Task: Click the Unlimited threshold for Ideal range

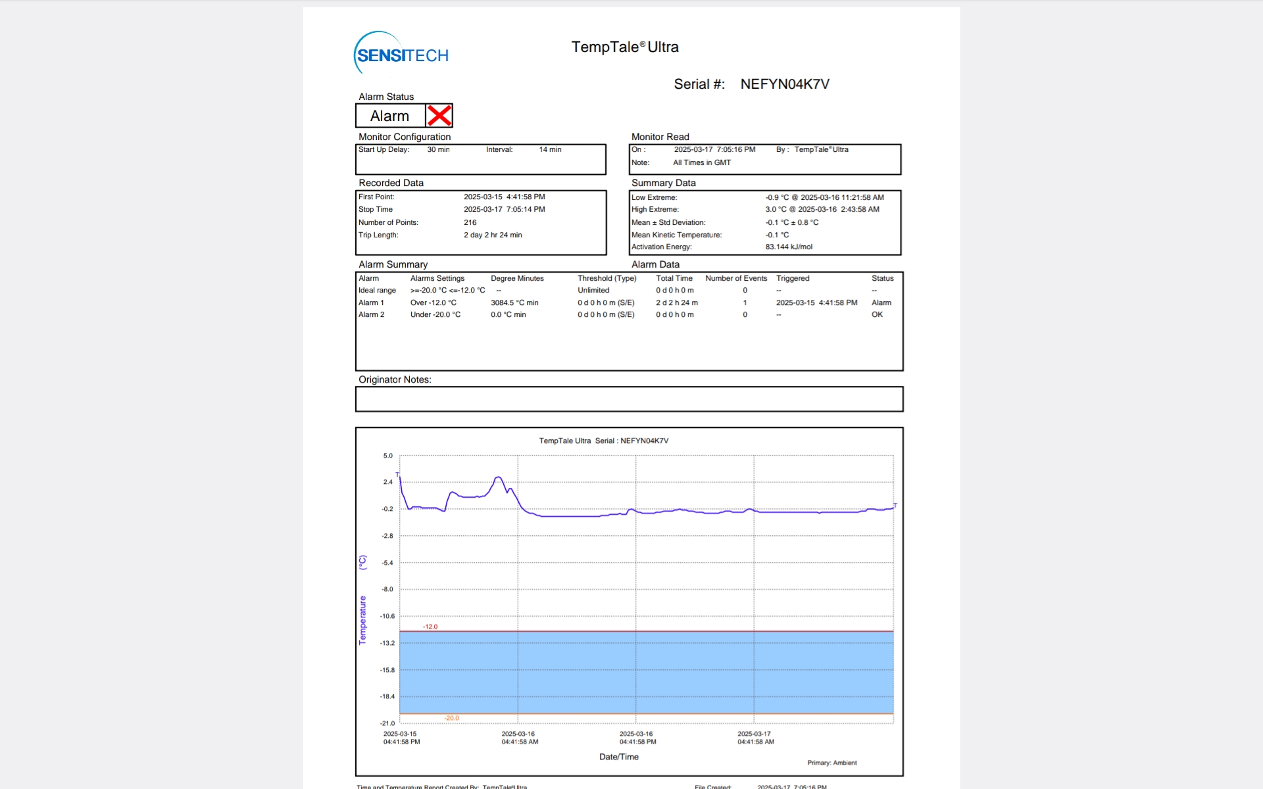Action: coord(593,290)
